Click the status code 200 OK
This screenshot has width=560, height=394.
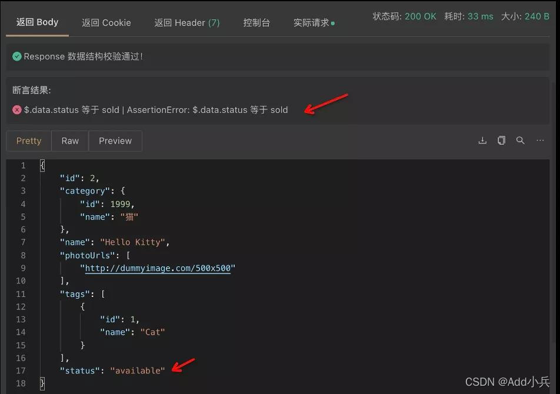tap(421, 16)
